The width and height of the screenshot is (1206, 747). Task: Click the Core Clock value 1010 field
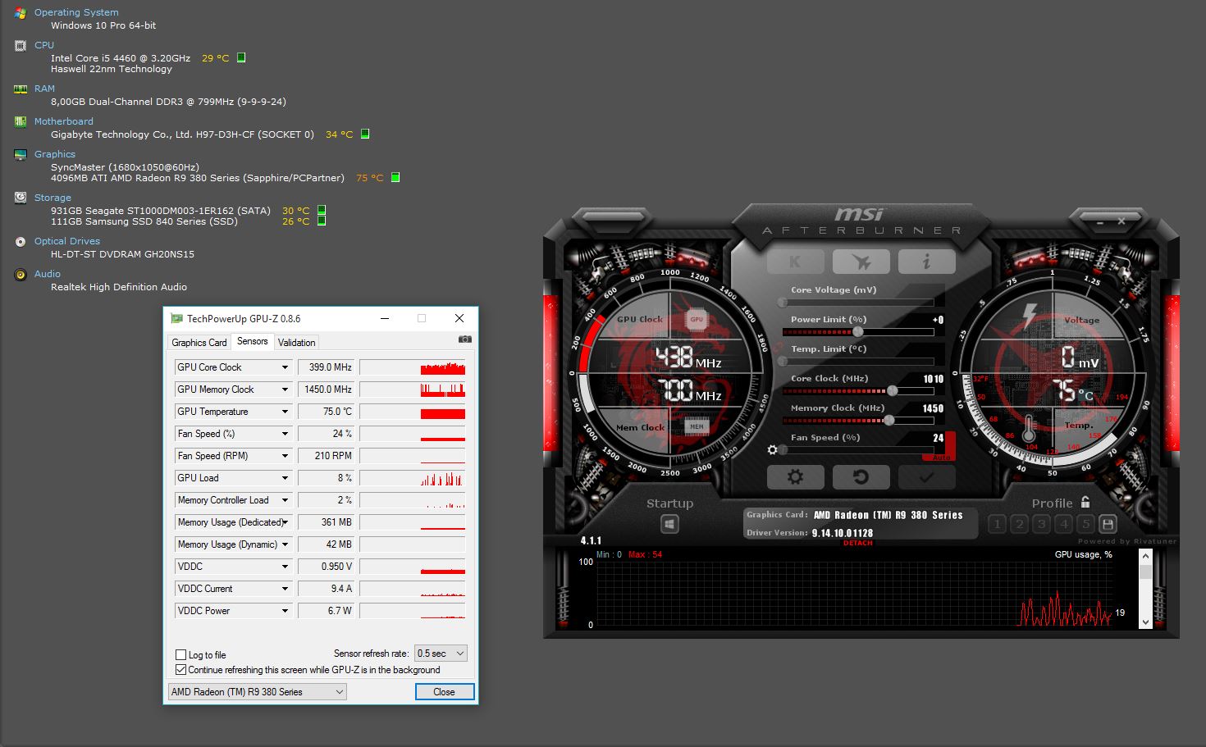[933, 379]
